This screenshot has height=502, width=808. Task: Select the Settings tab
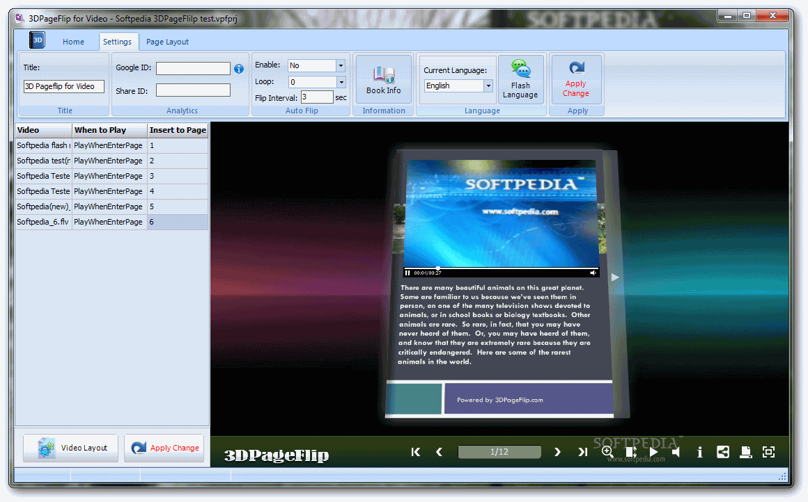click(x=117, y=42)
